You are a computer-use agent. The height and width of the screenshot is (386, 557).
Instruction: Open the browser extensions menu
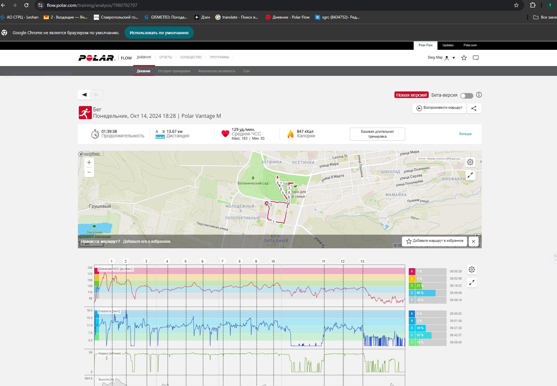[x=533, y=5]
